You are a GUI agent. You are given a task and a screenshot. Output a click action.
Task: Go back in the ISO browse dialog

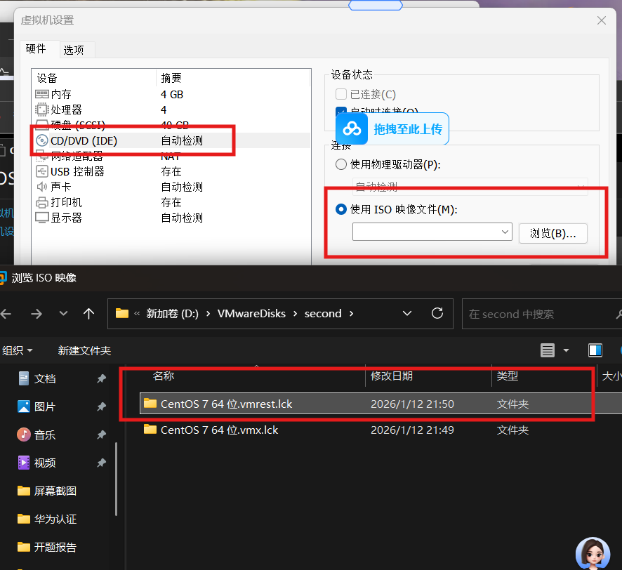[x=6, y=314]
